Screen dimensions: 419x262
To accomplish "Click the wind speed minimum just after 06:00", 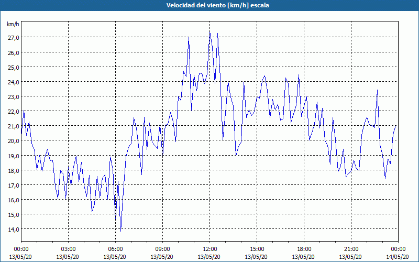I will (121, 231).
